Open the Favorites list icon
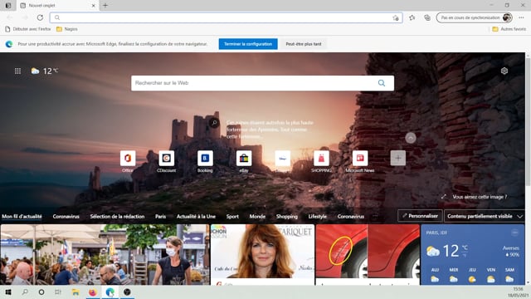531x299 pixels. click(x=412, y=17)
